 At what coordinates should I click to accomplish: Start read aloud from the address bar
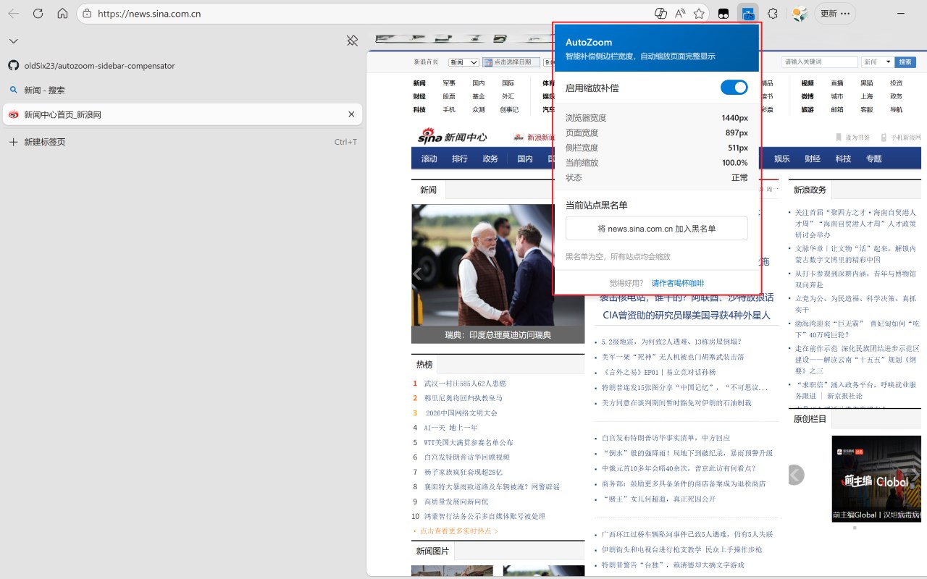(680, 14)
